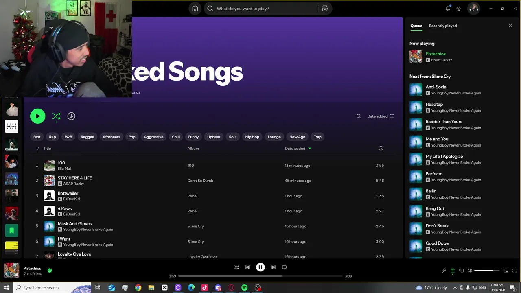
Task: Skip to the next track
Action: pyautogui.click(x=274, y=267)
